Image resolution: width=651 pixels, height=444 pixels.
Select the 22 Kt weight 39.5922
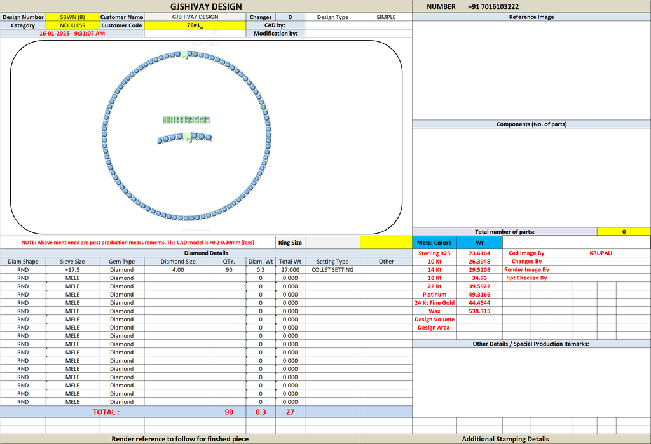point(479,286)
